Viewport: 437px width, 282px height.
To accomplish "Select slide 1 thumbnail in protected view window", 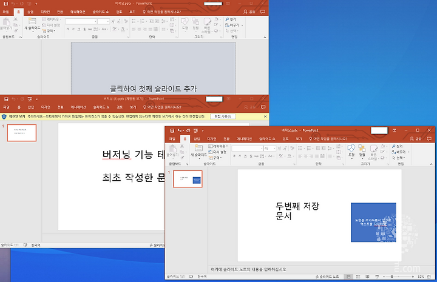I will pyautogui.click(x=22, y=133).
